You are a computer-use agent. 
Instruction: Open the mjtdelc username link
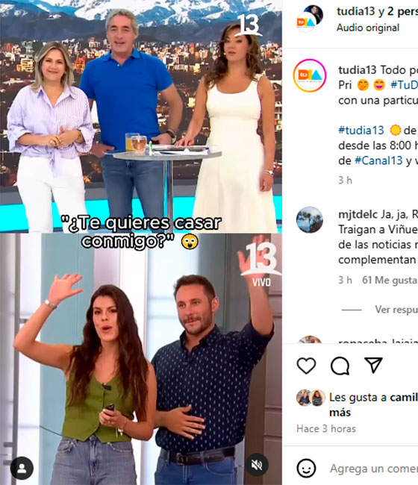(358, 214)
